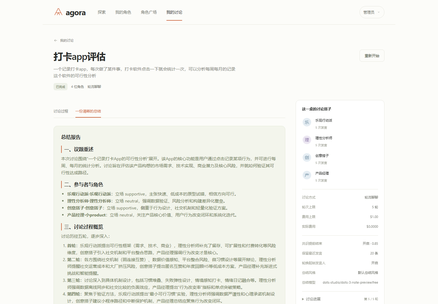Screen dimensions: 438x304
Task: Click the 产品经理 participant name
Action: pyautogui.click(x=322, y=173)
